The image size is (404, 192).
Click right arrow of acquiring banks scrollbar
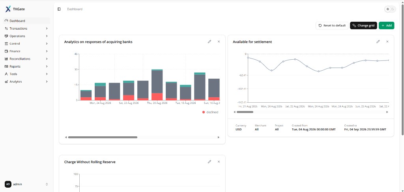click(x=219, y=137)
